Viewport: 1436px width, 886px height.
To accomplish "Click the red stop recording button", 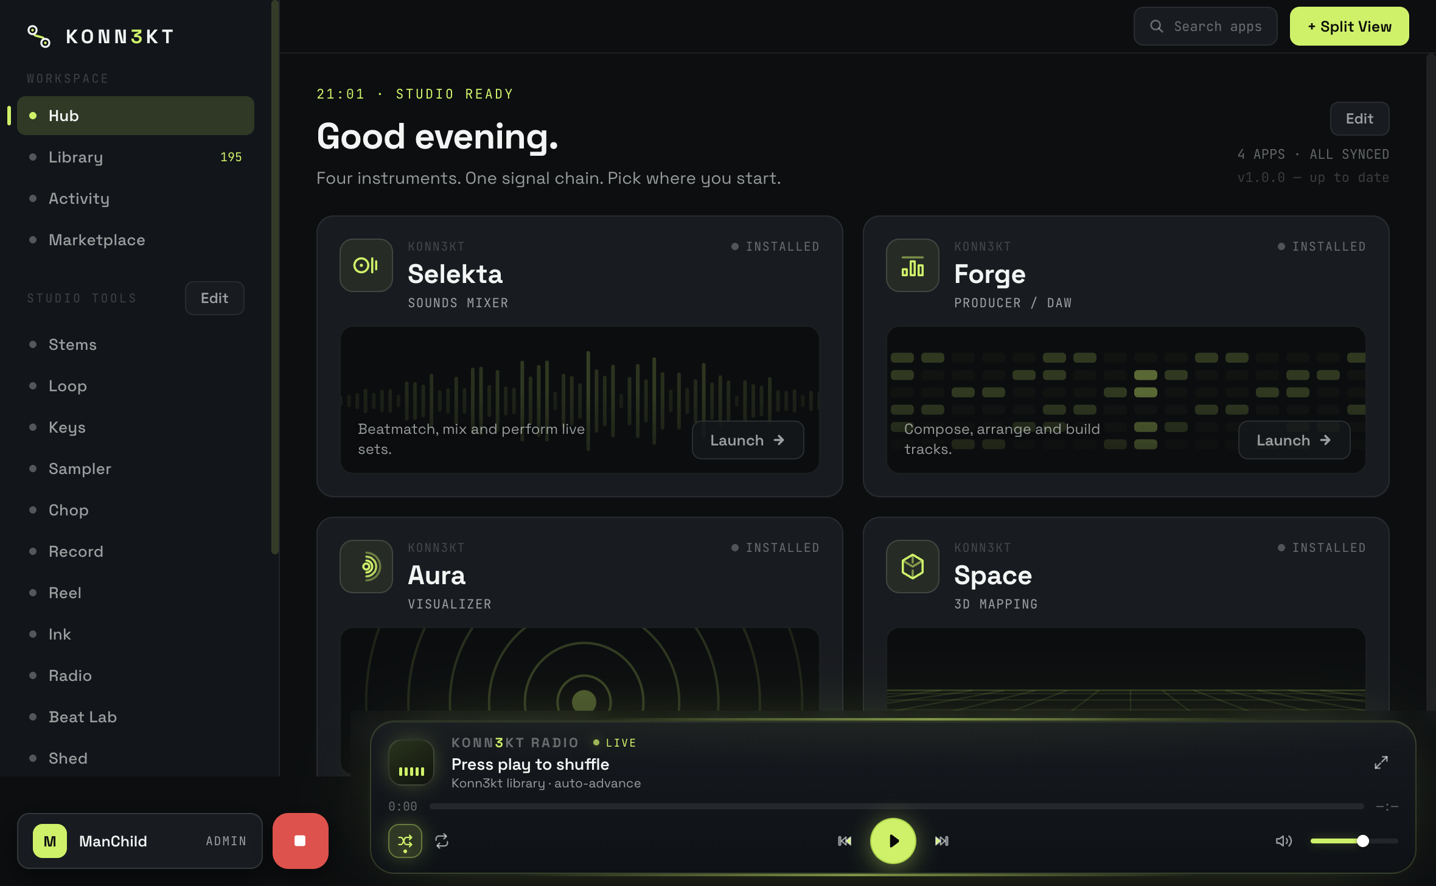I will [x=301, y=841].
